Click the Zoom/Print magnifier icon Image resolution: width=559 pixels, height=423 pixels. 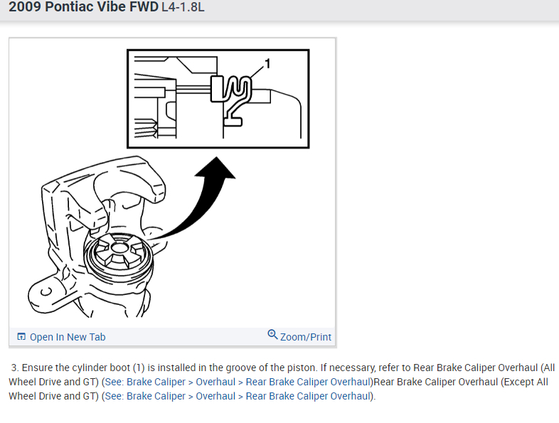click(x=272, y=335)
